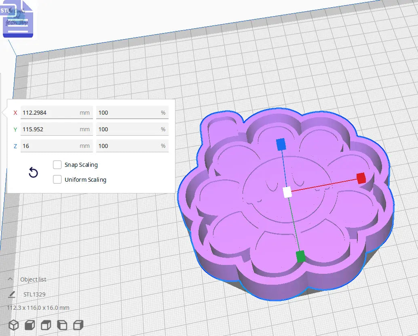This screenshot has width=418, height=336.
Task: Select the 3D perspective view cube icon
Action: pyautogui.click(x=13, y=325)
